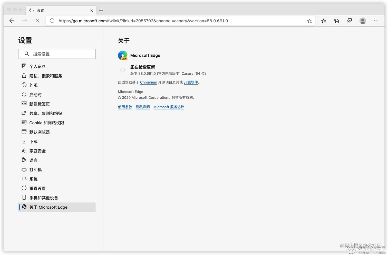The image size is (388, 255).
Task: Open Cookie 和网站权限 settings
Action: point(57,123)
